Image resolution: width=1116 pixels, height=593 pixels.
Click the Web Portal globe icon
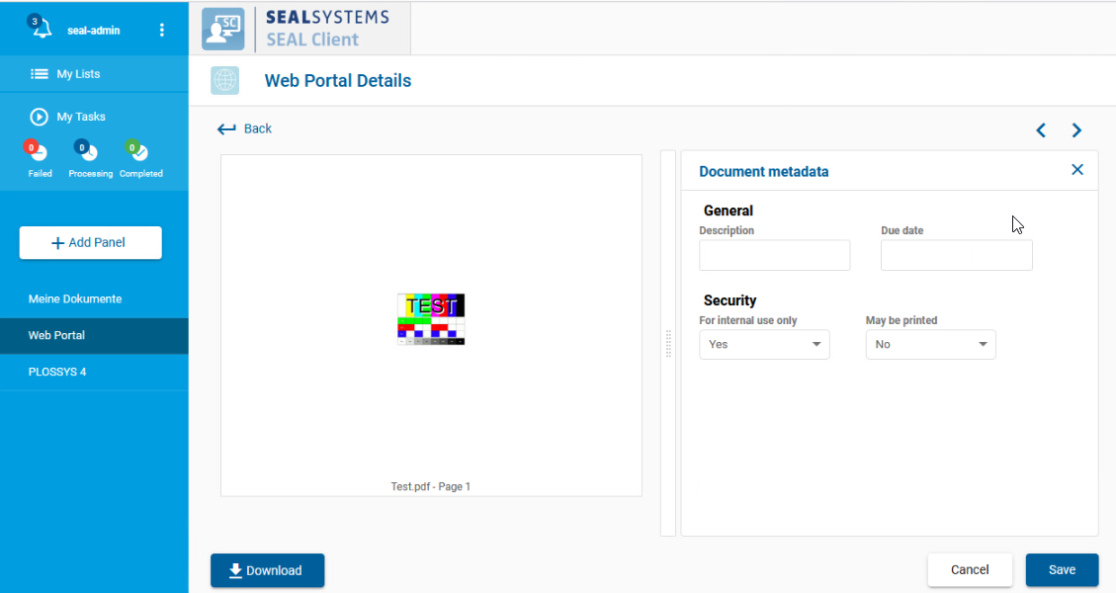click(x=224, y=81)
